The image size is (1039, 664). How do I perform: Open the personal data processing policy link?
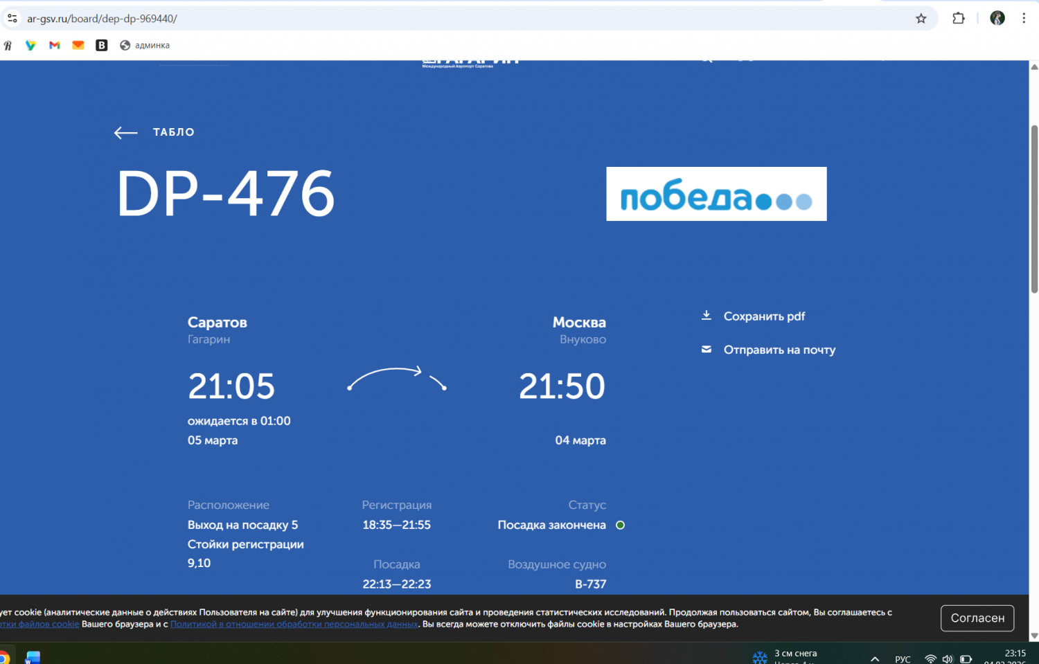click(294, 625)
